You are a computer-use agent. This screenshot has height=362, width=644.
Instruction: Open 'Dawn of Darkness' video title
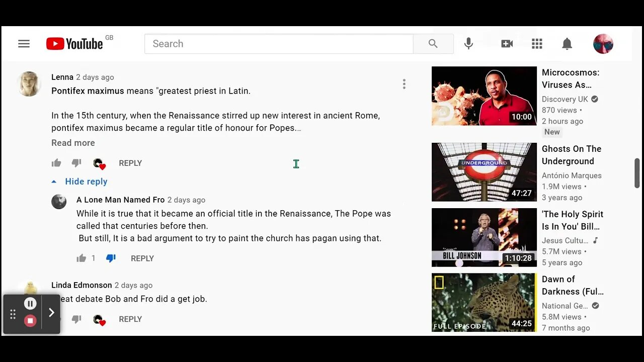(573, 285)
